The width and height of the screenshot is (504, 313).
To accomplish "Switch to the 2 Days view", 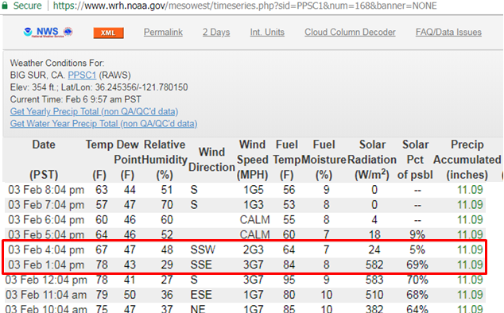I will tap(216, 32).
